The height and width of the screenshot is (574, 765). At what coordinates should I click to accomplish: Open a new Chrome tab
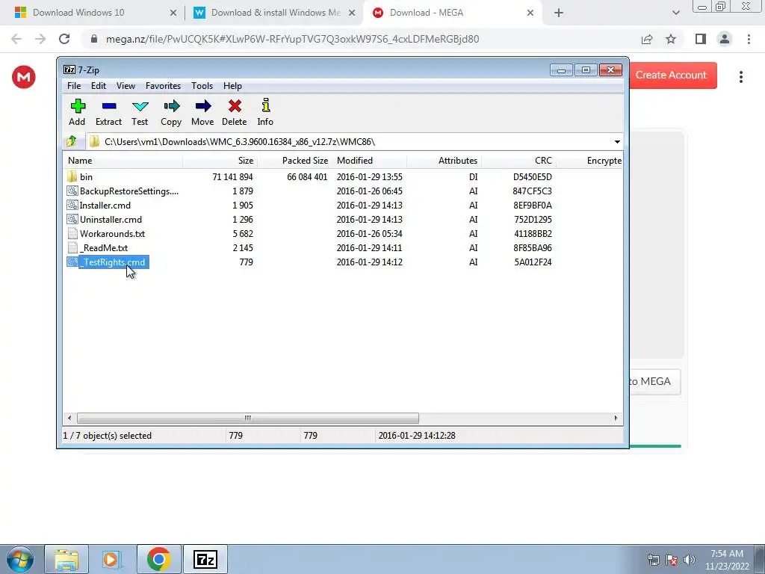(559, 13)
